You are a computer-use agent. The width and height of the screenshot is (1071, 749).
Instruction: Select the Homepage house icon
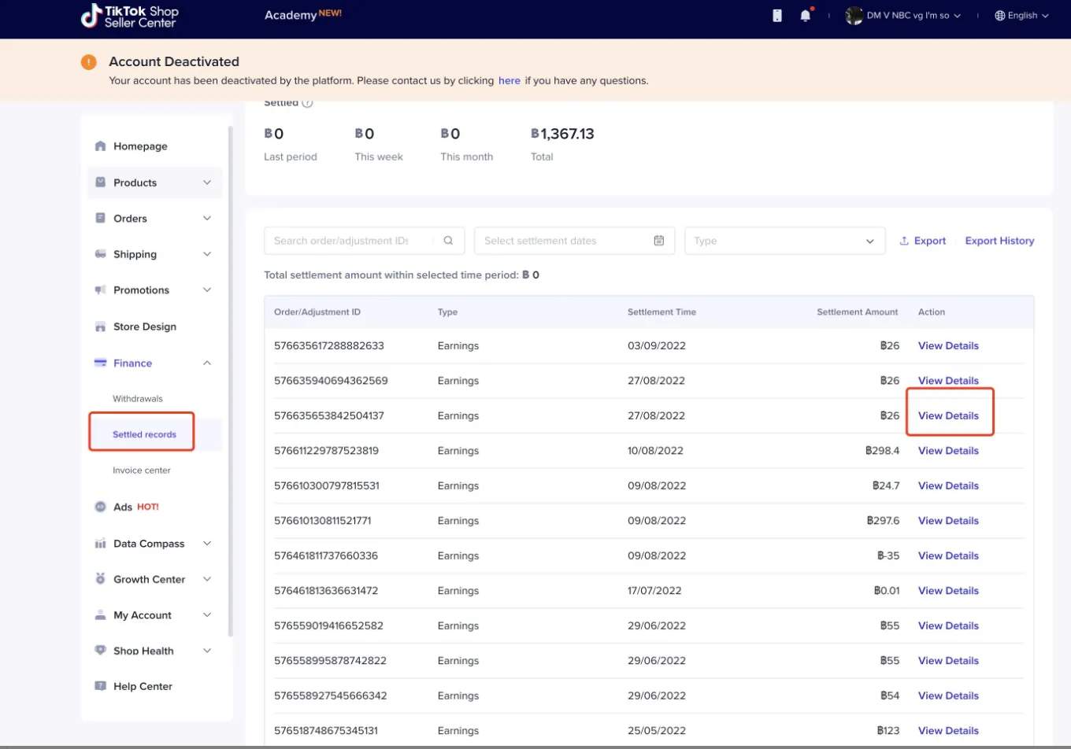[x=100, y=146]
